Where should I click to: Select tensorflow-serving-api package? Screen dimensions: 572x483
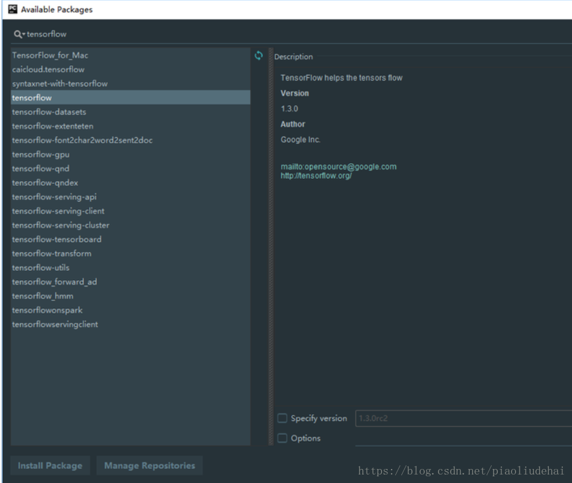(x=130, y=197)
